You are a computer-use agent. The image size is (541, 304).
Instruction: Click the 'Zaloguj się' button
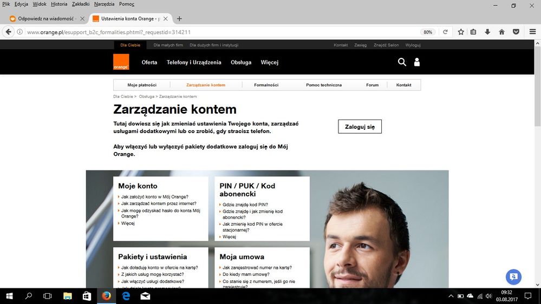(360, 127)
